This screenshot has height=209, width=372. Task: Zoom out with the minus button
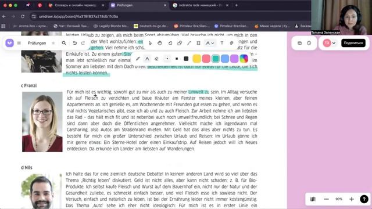[x=327, y=199]
